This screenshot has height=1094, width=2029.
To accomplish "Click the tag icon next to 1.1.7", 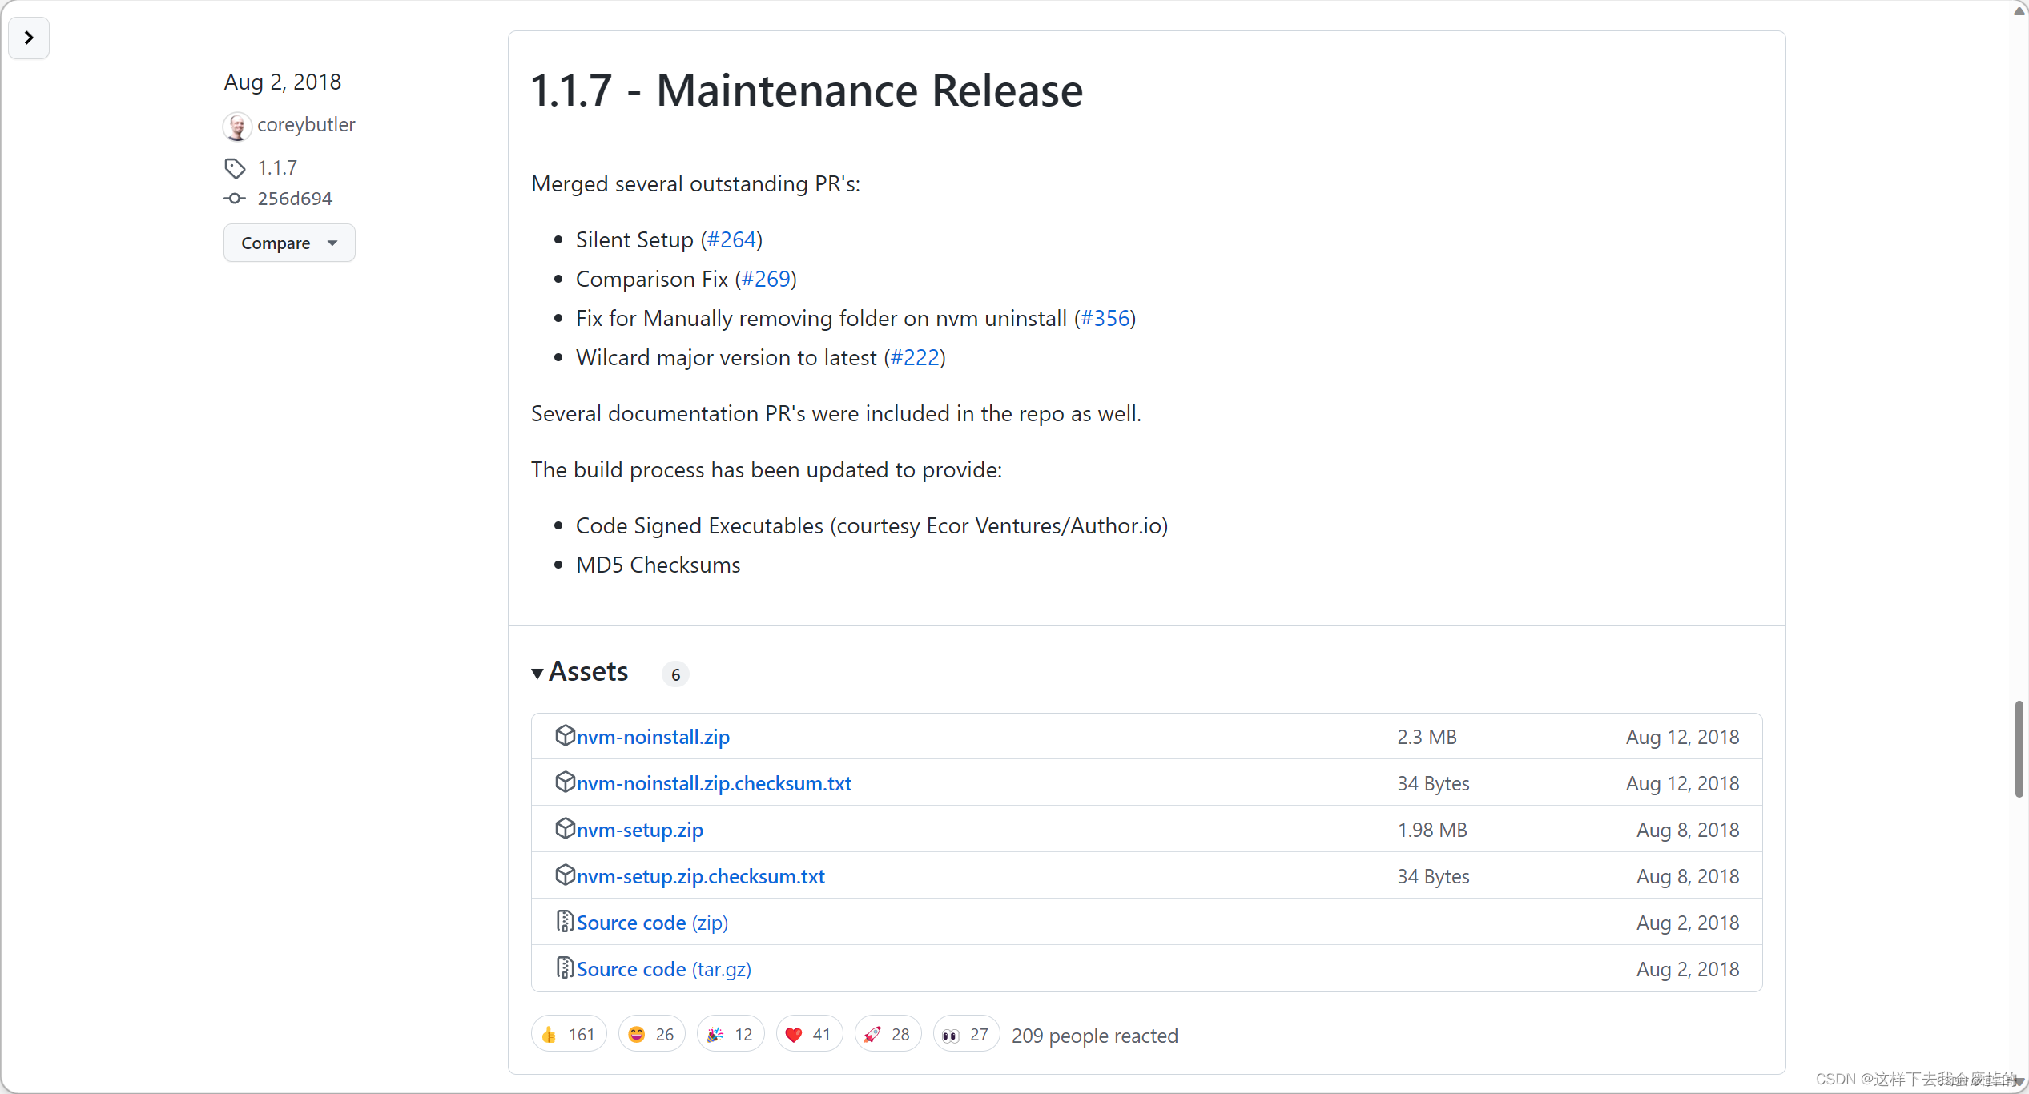I will coord(236,166).
